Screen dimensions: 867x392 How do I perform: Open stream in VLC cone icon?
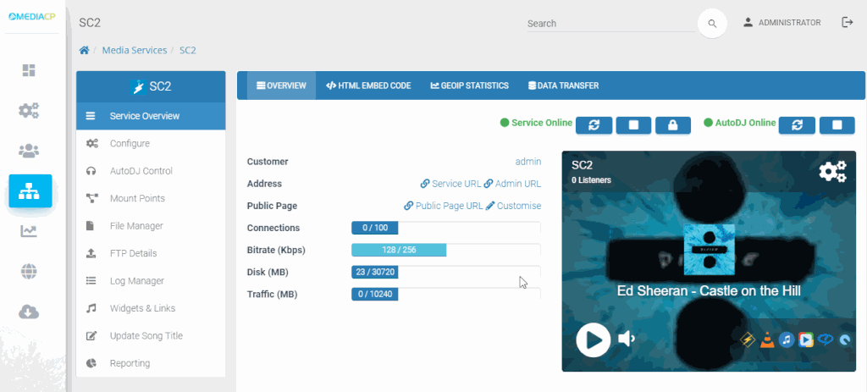click(767, 340)
